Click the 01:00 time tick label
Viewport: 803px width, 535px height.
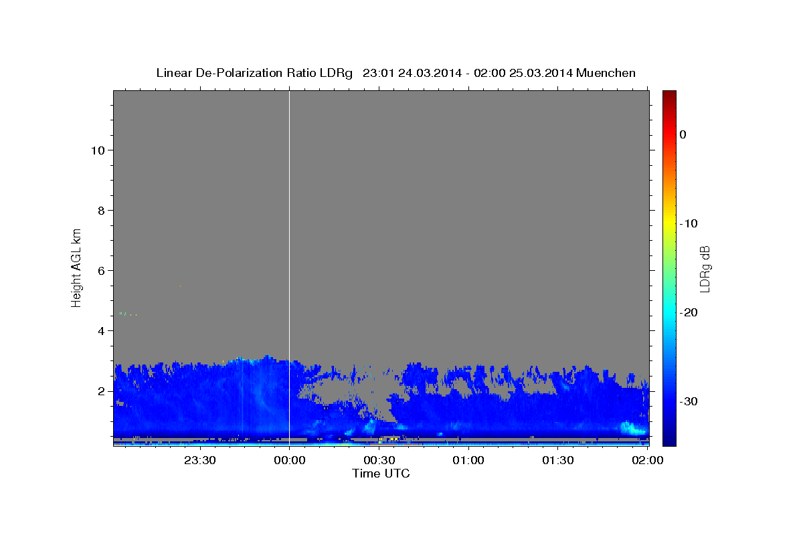tap(468, 460)
